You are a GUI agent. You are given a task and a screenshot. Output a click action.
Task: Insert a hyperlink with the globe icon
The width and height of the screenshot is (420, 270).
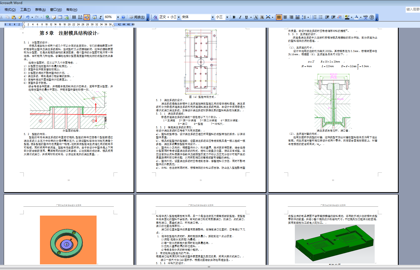[x=47, y=17]
